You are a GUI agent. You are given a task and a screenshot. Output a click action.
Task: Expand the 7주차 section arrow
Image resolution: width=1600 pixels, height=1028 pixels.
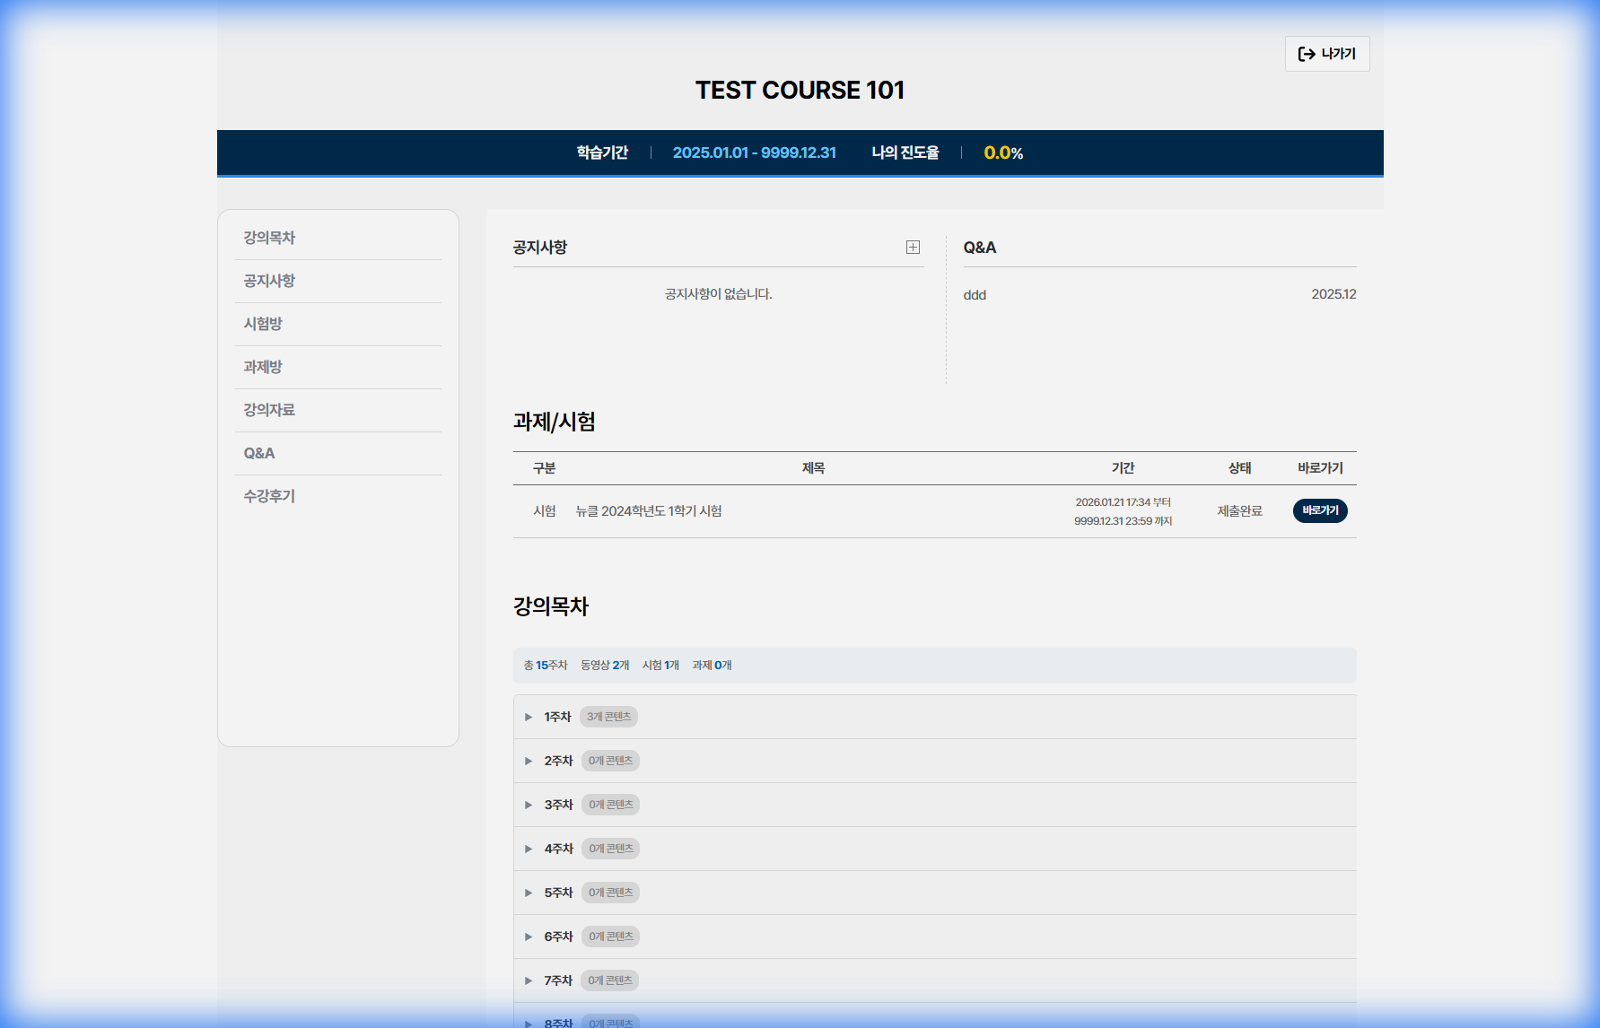529,980
